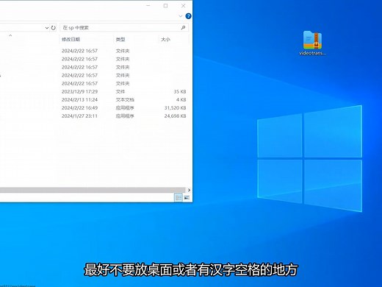This screenshot has width=382, height=287.
Task: Sort by 修改日期 column header
Action: point(71,39)
